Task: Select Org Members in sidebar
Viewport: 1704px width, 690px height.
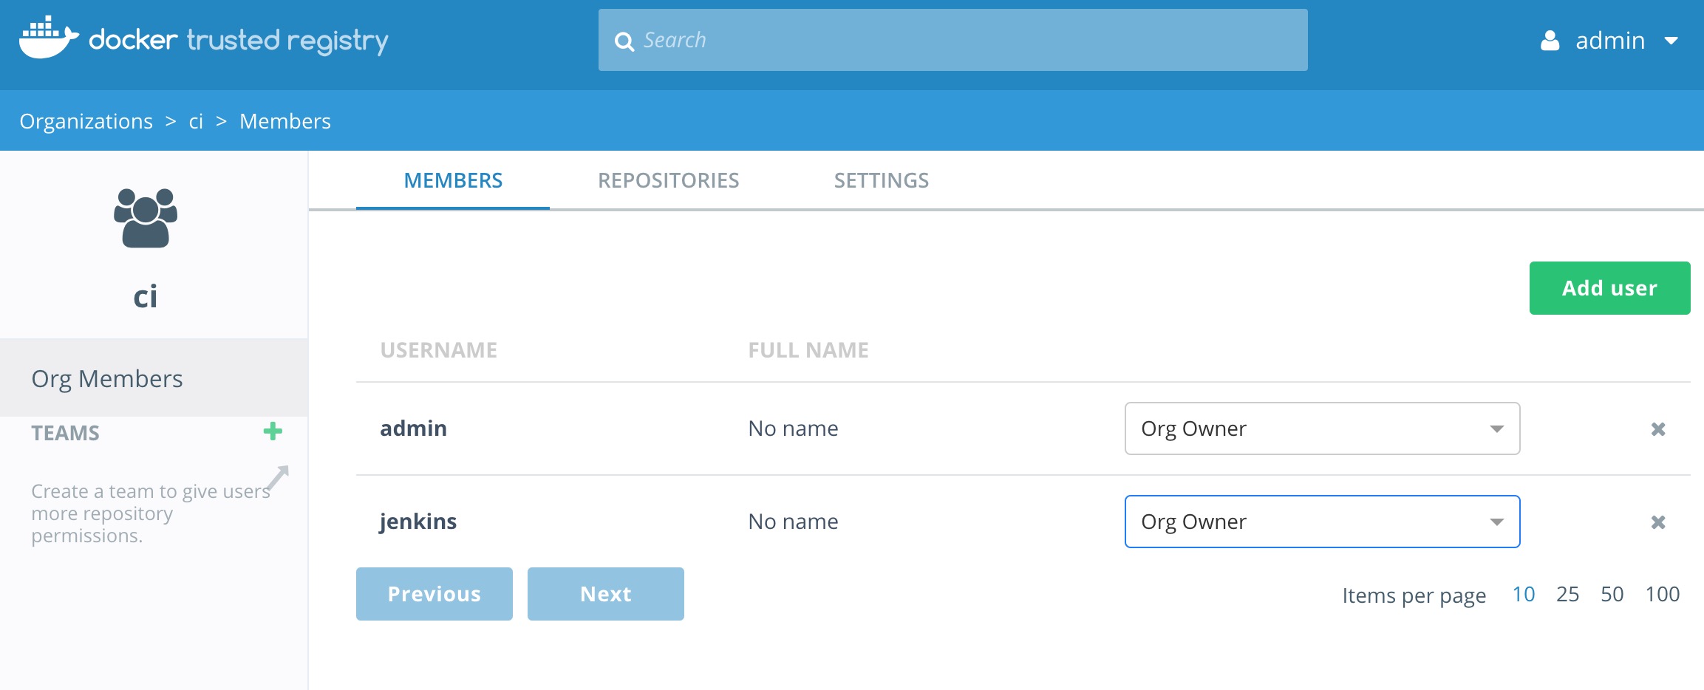Action: click(x=154, y=378)
